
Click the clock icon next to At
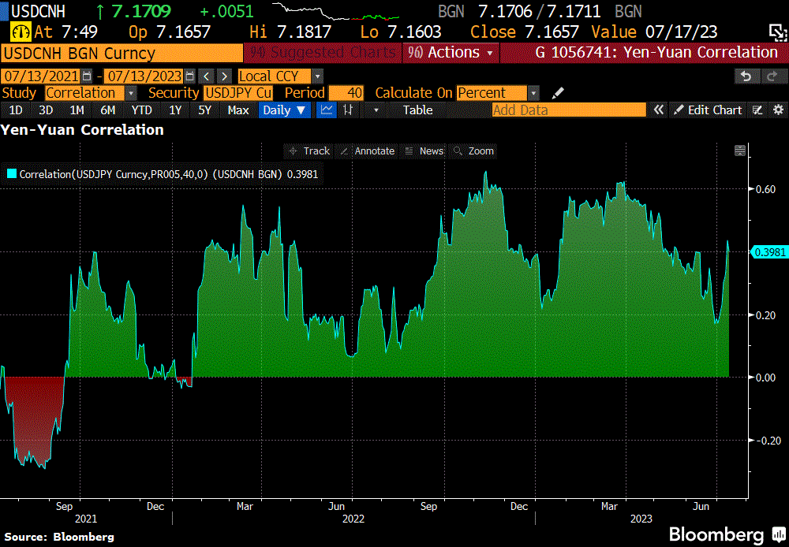click(21, 32)
